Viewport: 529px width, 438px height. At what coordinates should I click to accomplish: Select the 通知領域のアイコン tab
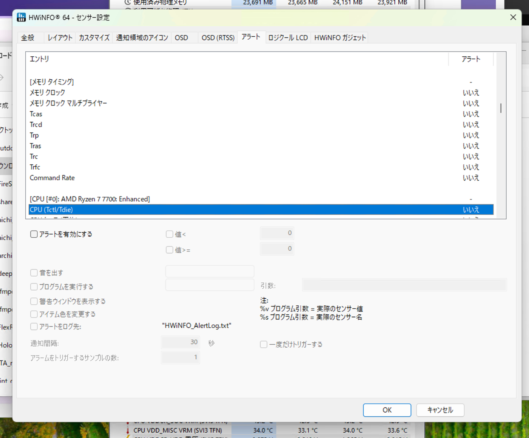(142, 37)
